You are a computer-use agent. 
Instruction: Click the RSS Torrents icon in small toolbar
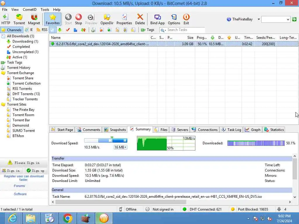click(117, 30)
